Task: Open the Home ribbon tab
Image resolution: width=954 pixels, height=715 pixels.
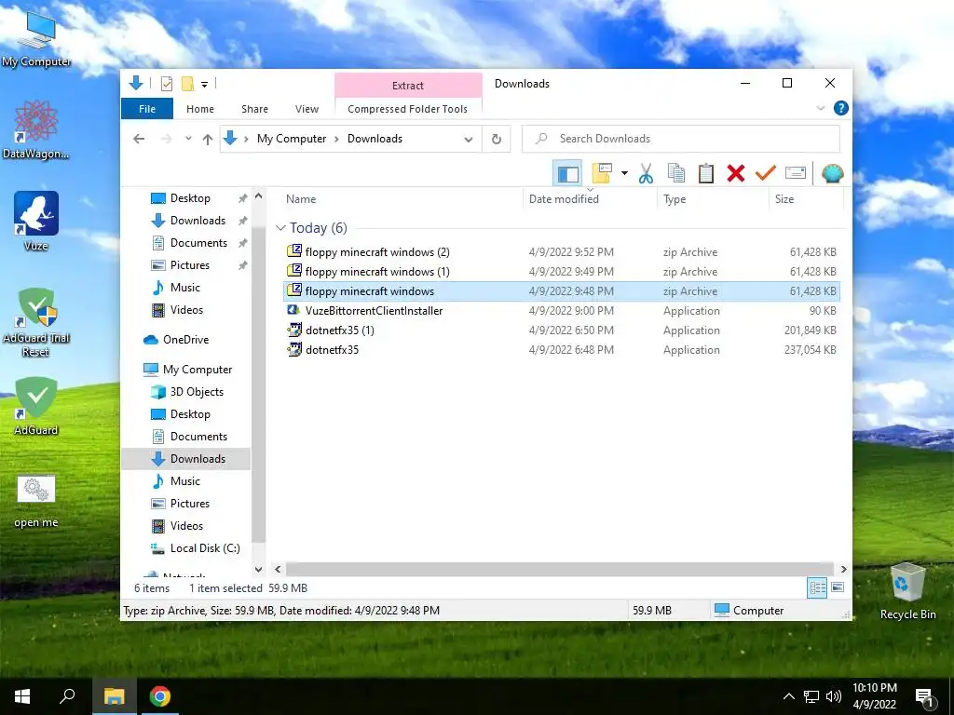Action: pos(200,109)
